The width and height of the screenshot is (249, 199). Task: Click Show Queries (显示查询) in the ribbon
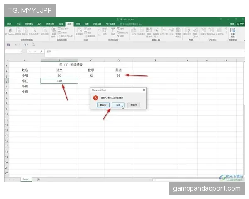pyautogui.click(x=63, y=29)
